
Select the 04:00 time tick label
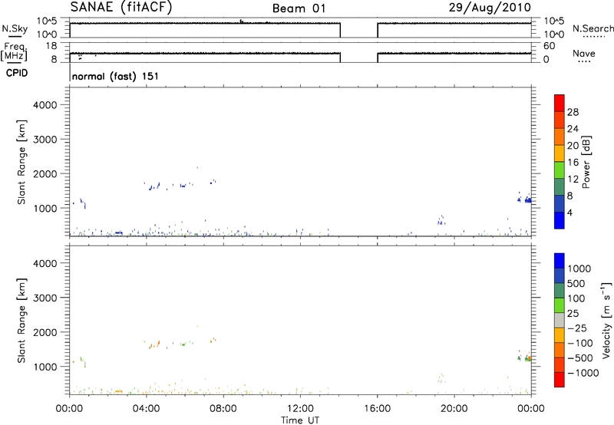pyautogui.click(x=146, y=409)
